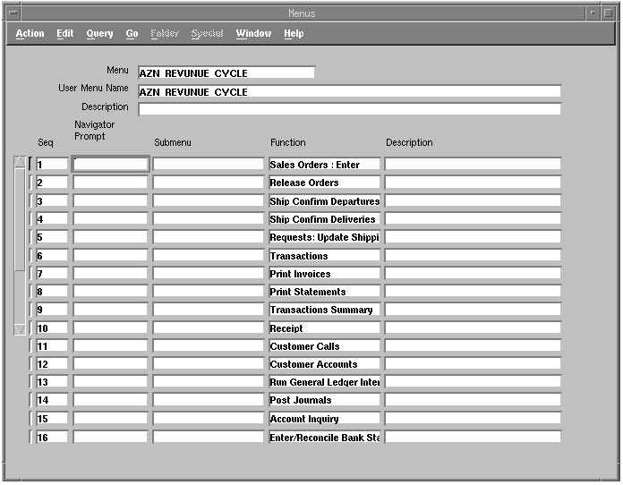Select the 'Post Journals' function field
623x485 pixels.
[x=325, y=400]
